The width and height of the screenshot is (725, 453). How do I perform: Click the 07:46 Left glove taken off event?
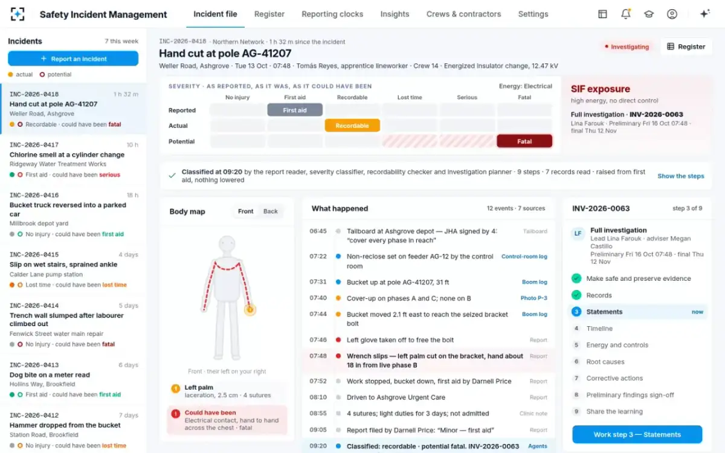click(x=428, y=340)
